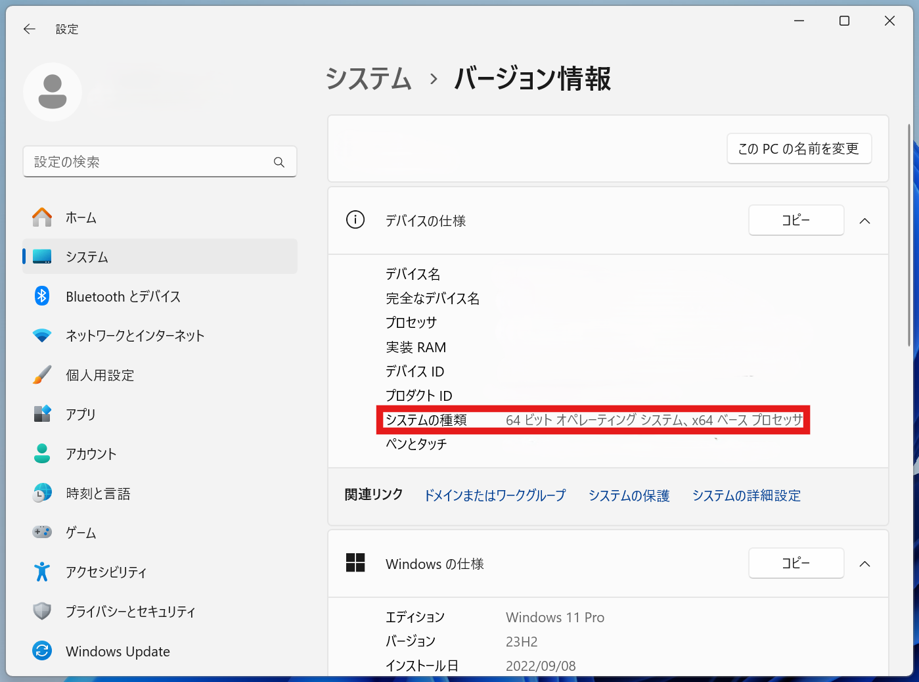Click コピー button for Windows の仕様
The width and height of the screenshot is (919, 682).
[796, 563]
